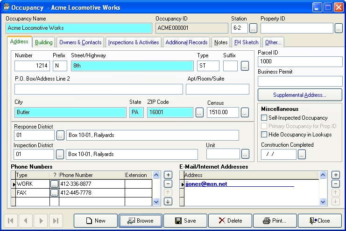Open Unit lookup ellipsis button
Image resolution: width=346 pixels, height=231 pixels.
(x=245, y=154)
